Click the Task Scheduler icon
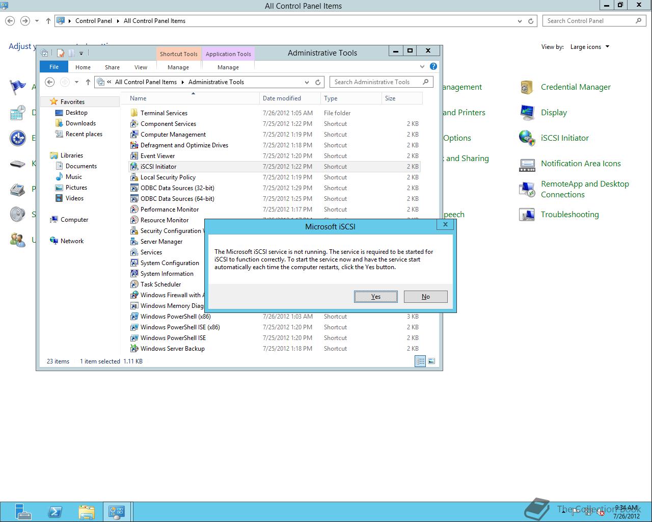Image resolution: width=652 pixels, height=522 pixels. pos(134,284)
